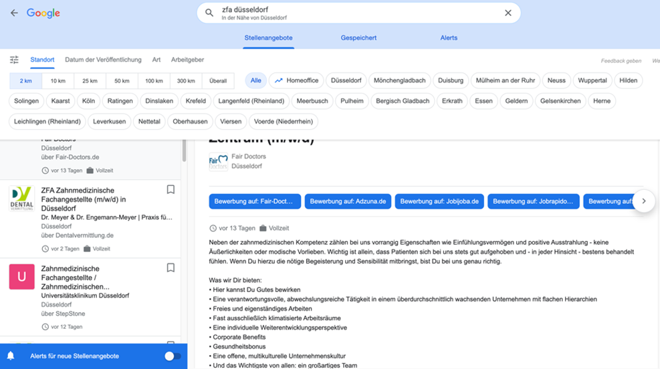Filter by Essen chip
The image size is (660, 369).
(483, 101)
